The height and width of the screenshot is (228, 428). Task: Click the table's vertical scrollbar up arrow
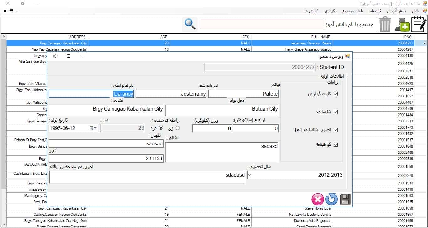tap(3, 37)
